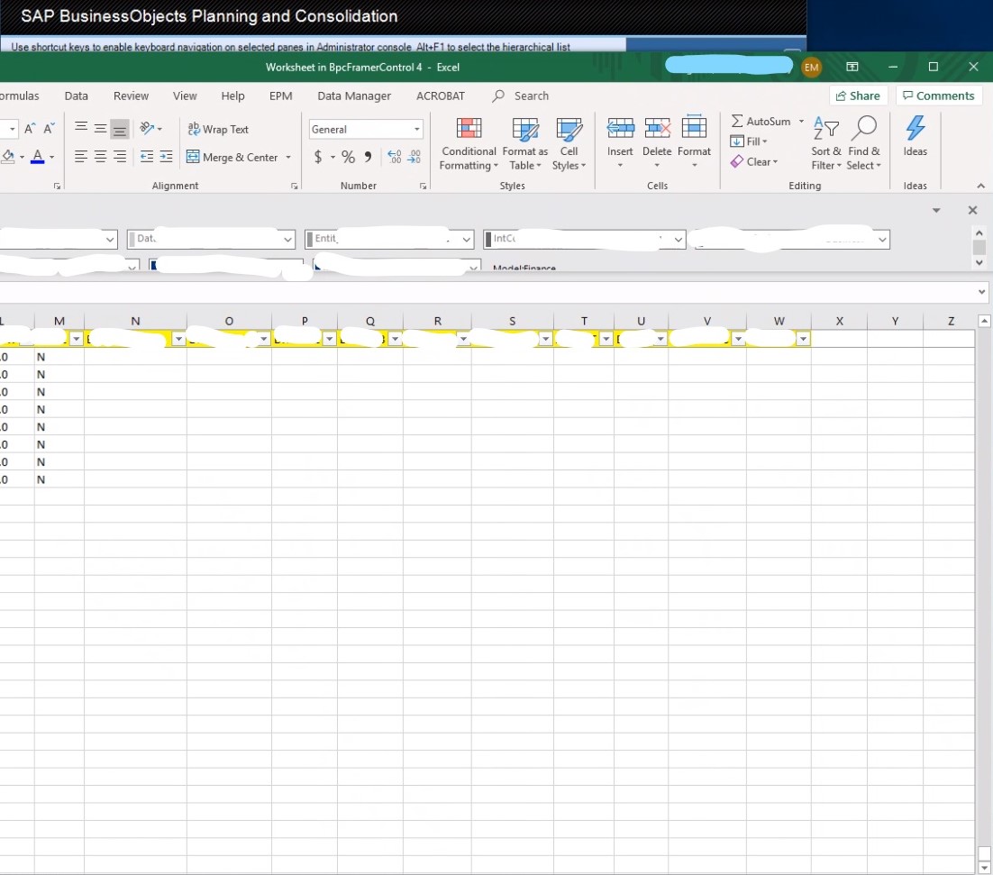Viewport: 993px width, 875px height.
Task: Select the column X header
Action: click(839, 321)
